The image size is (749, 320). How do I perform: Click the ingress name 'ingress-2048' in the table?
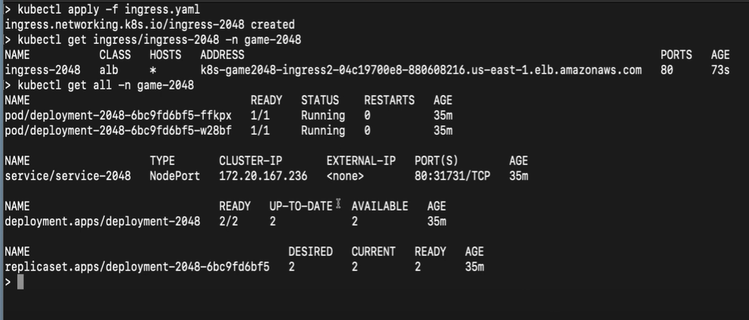tap(43, 71)
